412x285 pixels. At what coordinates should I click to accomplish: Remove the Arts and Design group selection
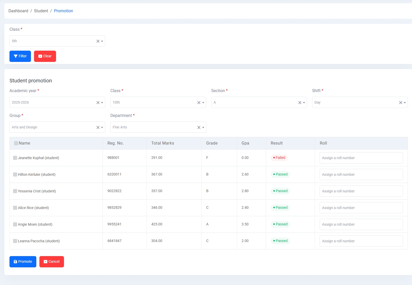point(98,127)
